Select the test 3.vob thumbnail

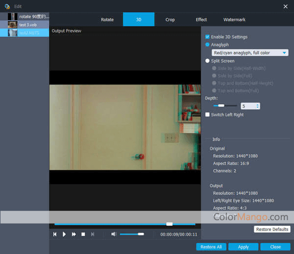pos(12,25)
